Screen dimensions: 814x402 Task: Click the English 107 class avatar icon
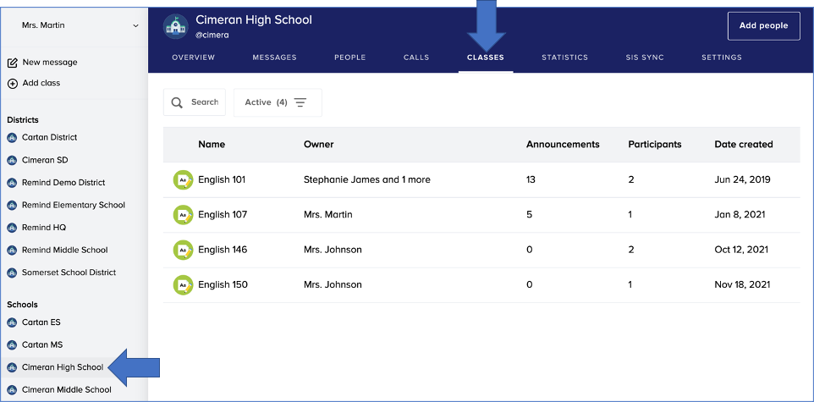[x=183, y=215]
